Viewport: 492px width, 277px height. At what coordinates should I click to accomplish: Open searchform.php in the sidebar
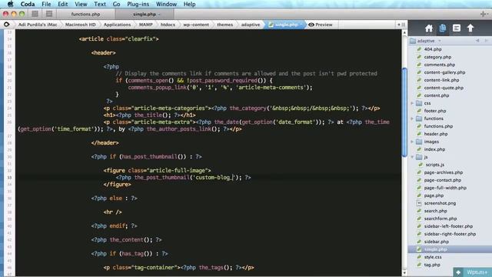pos(440,219)
